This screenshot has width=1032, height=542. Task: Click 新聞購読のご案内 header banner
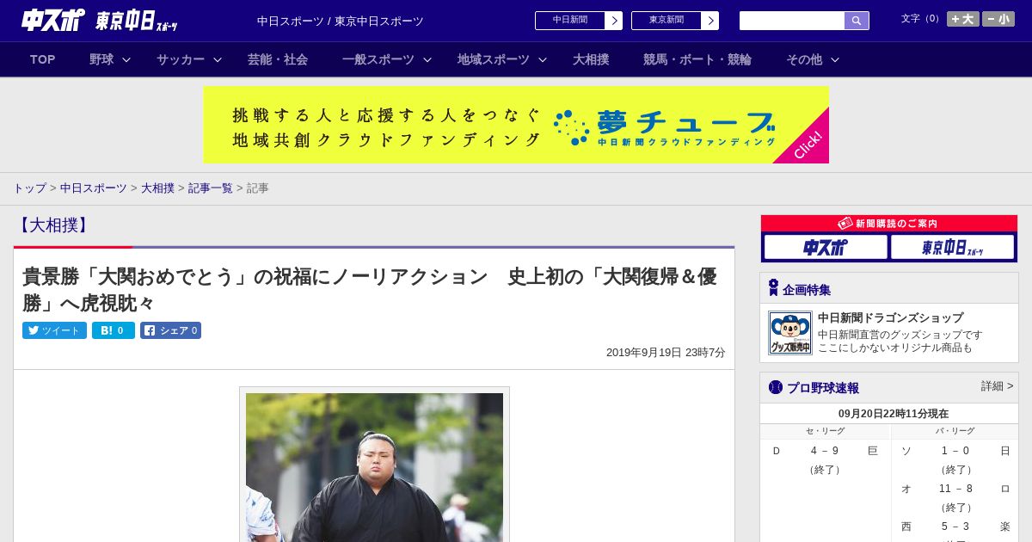(x=889, y=223)
